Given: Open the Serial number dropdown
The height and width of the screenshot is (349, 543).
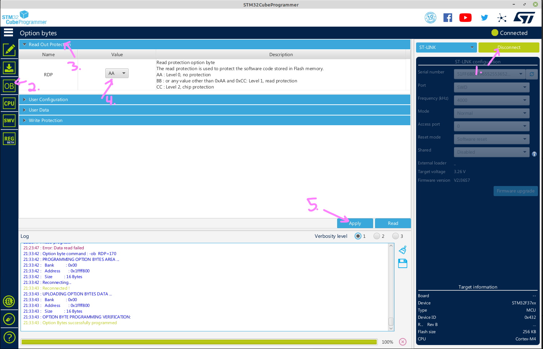Looking at the screenshot, I should pyautogui.click(x=489, y=74).
